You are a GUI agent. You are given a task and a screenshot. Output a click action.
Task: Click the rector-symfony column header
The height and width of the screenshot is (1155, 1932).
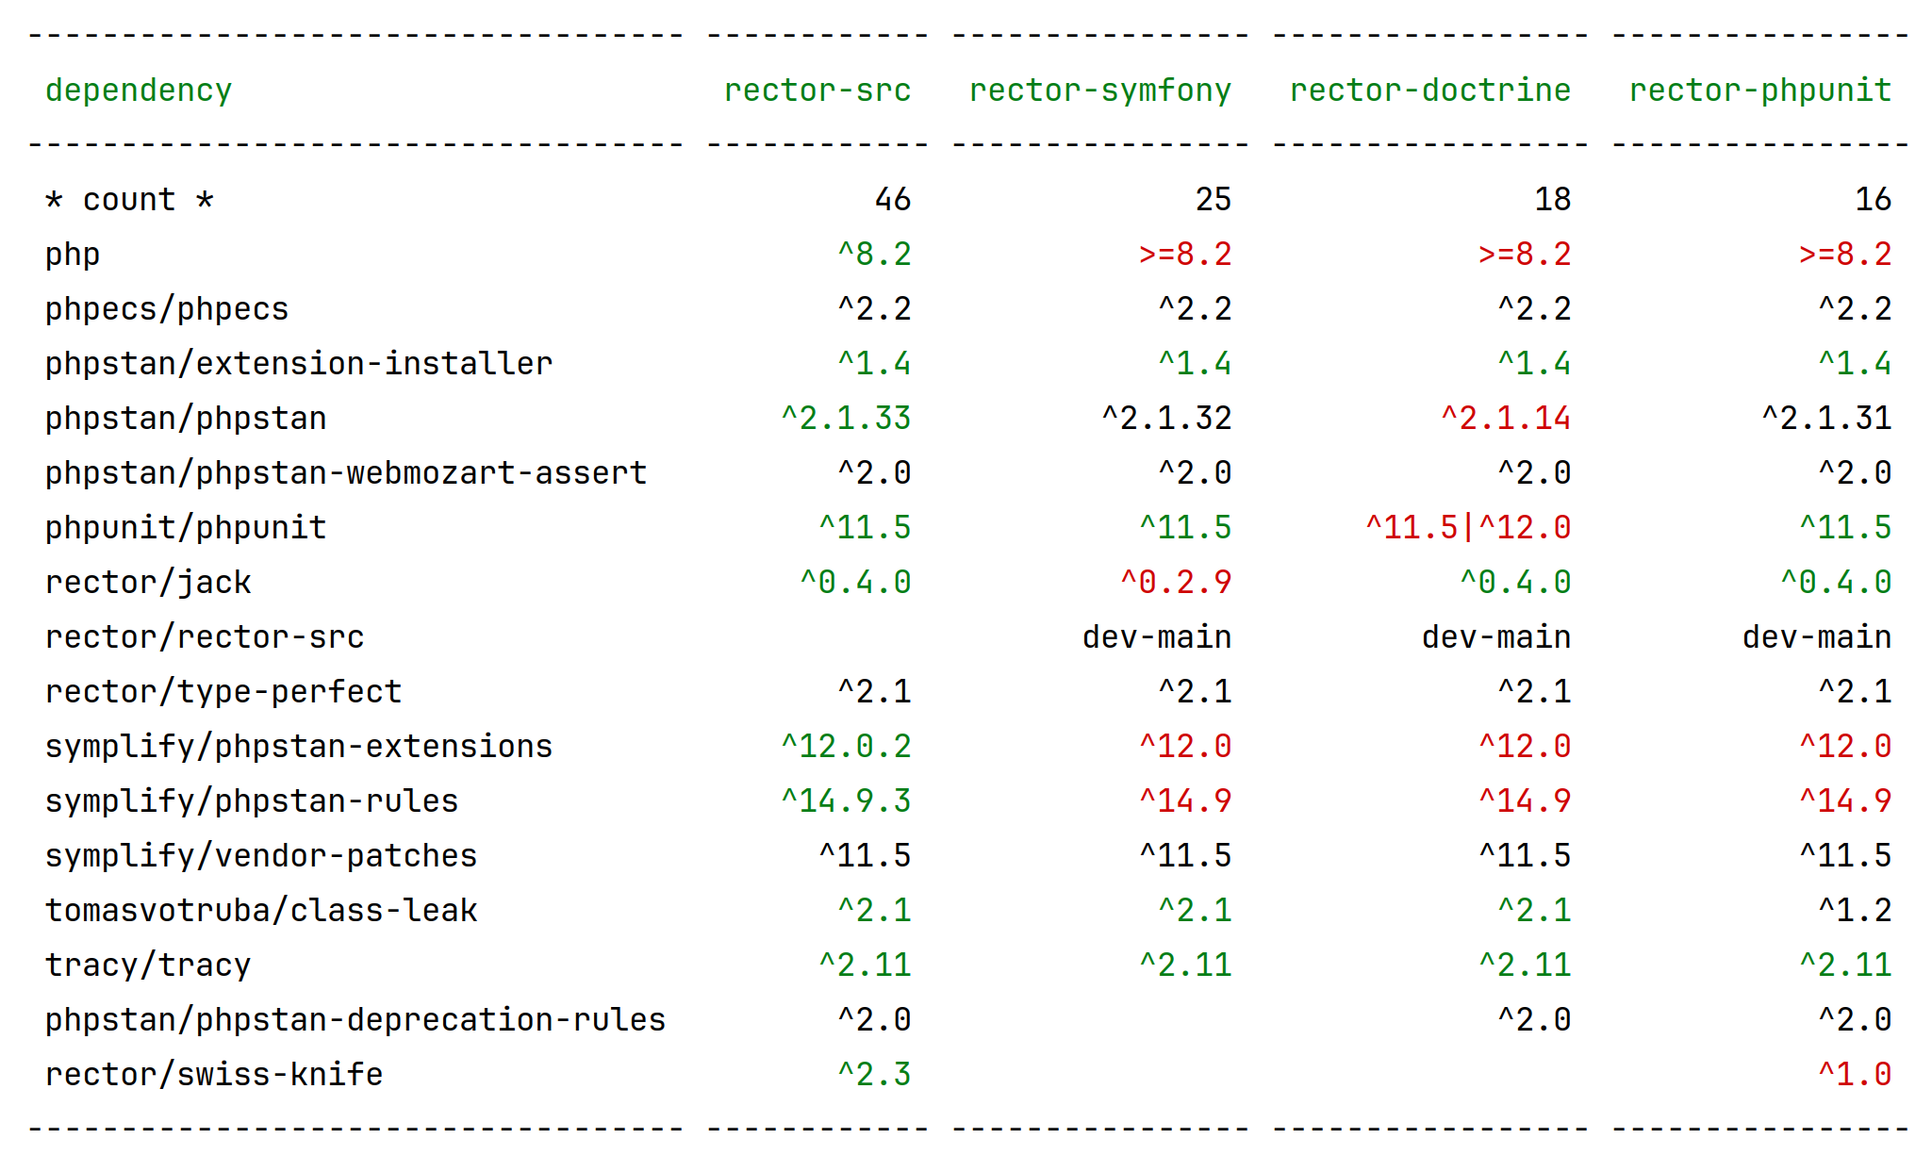coord(1099,91)
